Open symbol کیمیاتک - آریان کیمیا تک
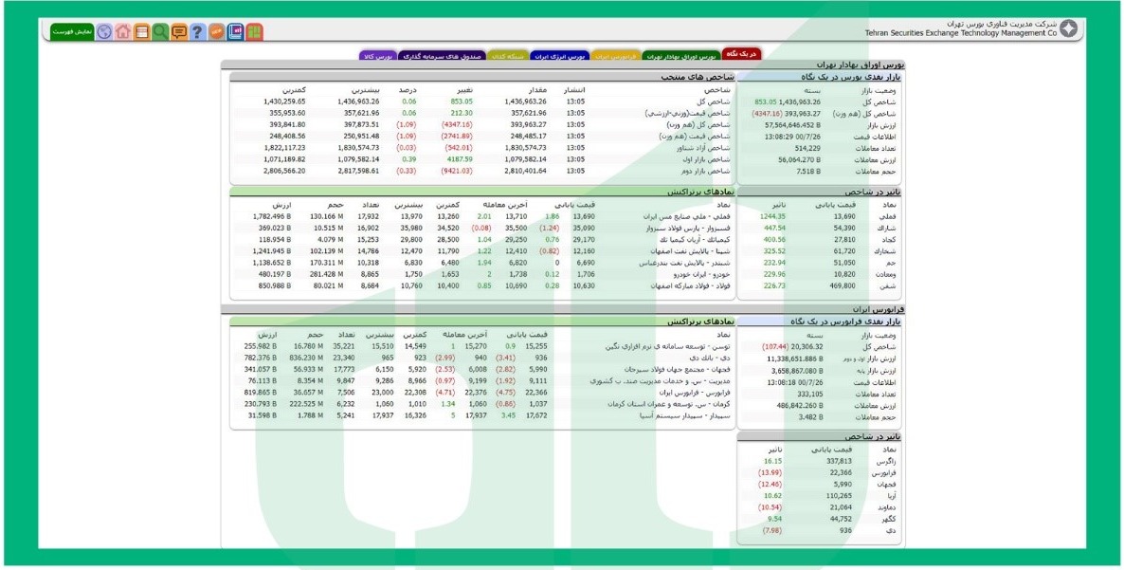This screenshot has width=1124, height=570. pyautogui.click(x=694, y=239)
